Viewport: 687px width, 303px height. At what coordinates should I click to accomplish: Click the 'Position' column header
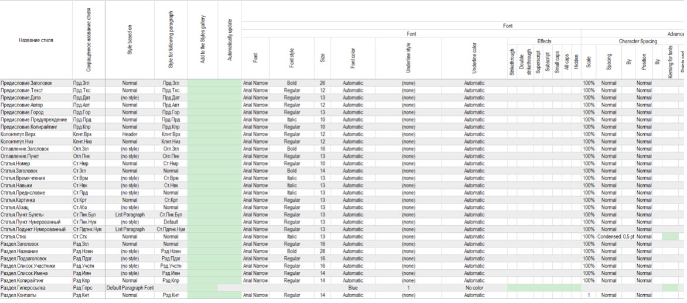(x=644, y=62)
